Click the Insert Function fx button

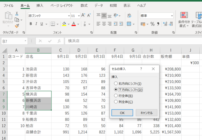pos(59,41)
